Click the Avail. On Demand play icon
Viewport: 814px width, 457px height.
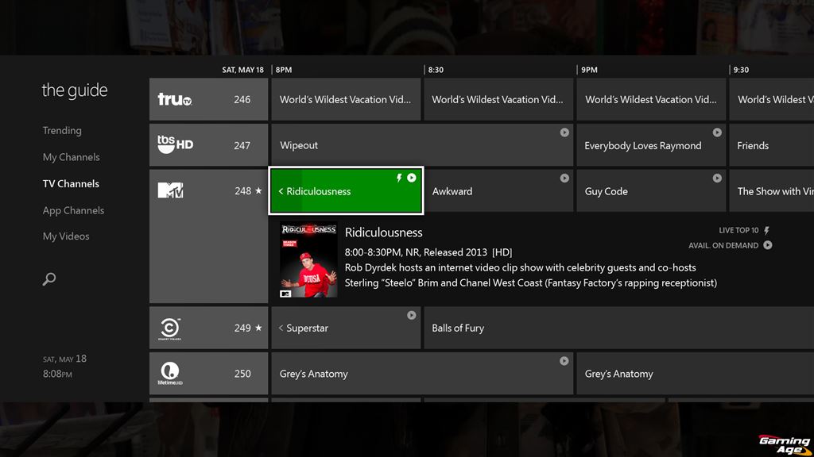[768, 245]
